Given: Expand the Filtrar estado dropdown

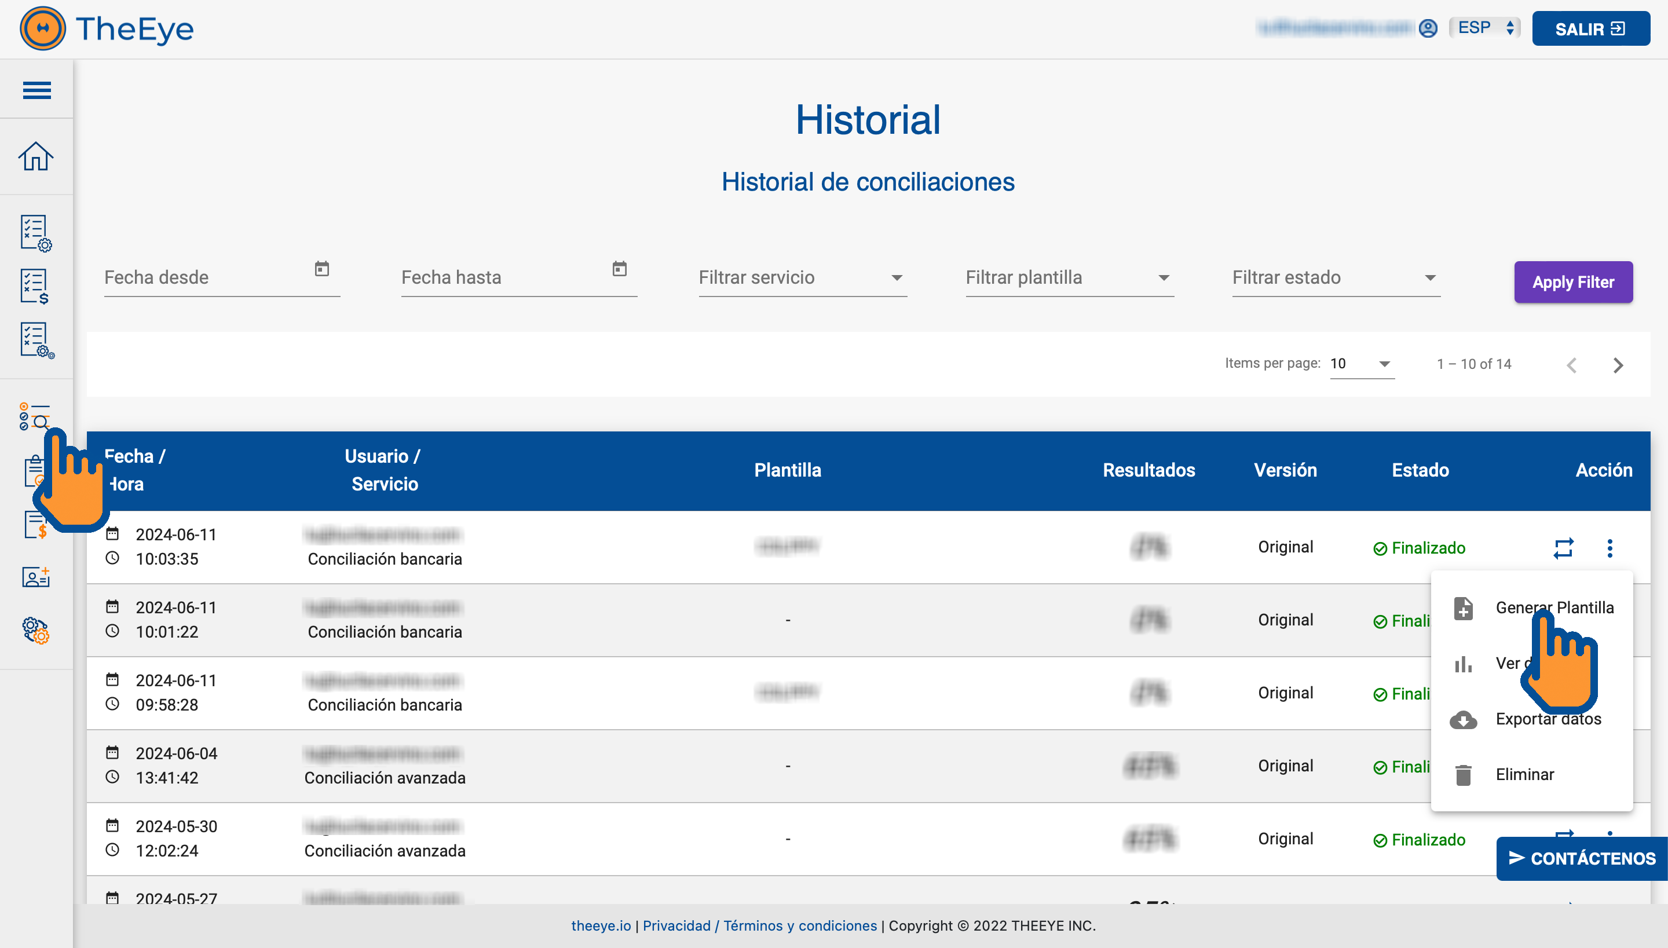Looking at the screenshot, I should coord(1336,278).
